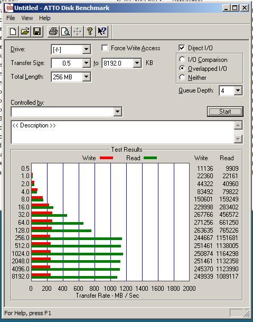
Task: Click the 8192.0 transfer size row label
Action: tap(21, 277)
